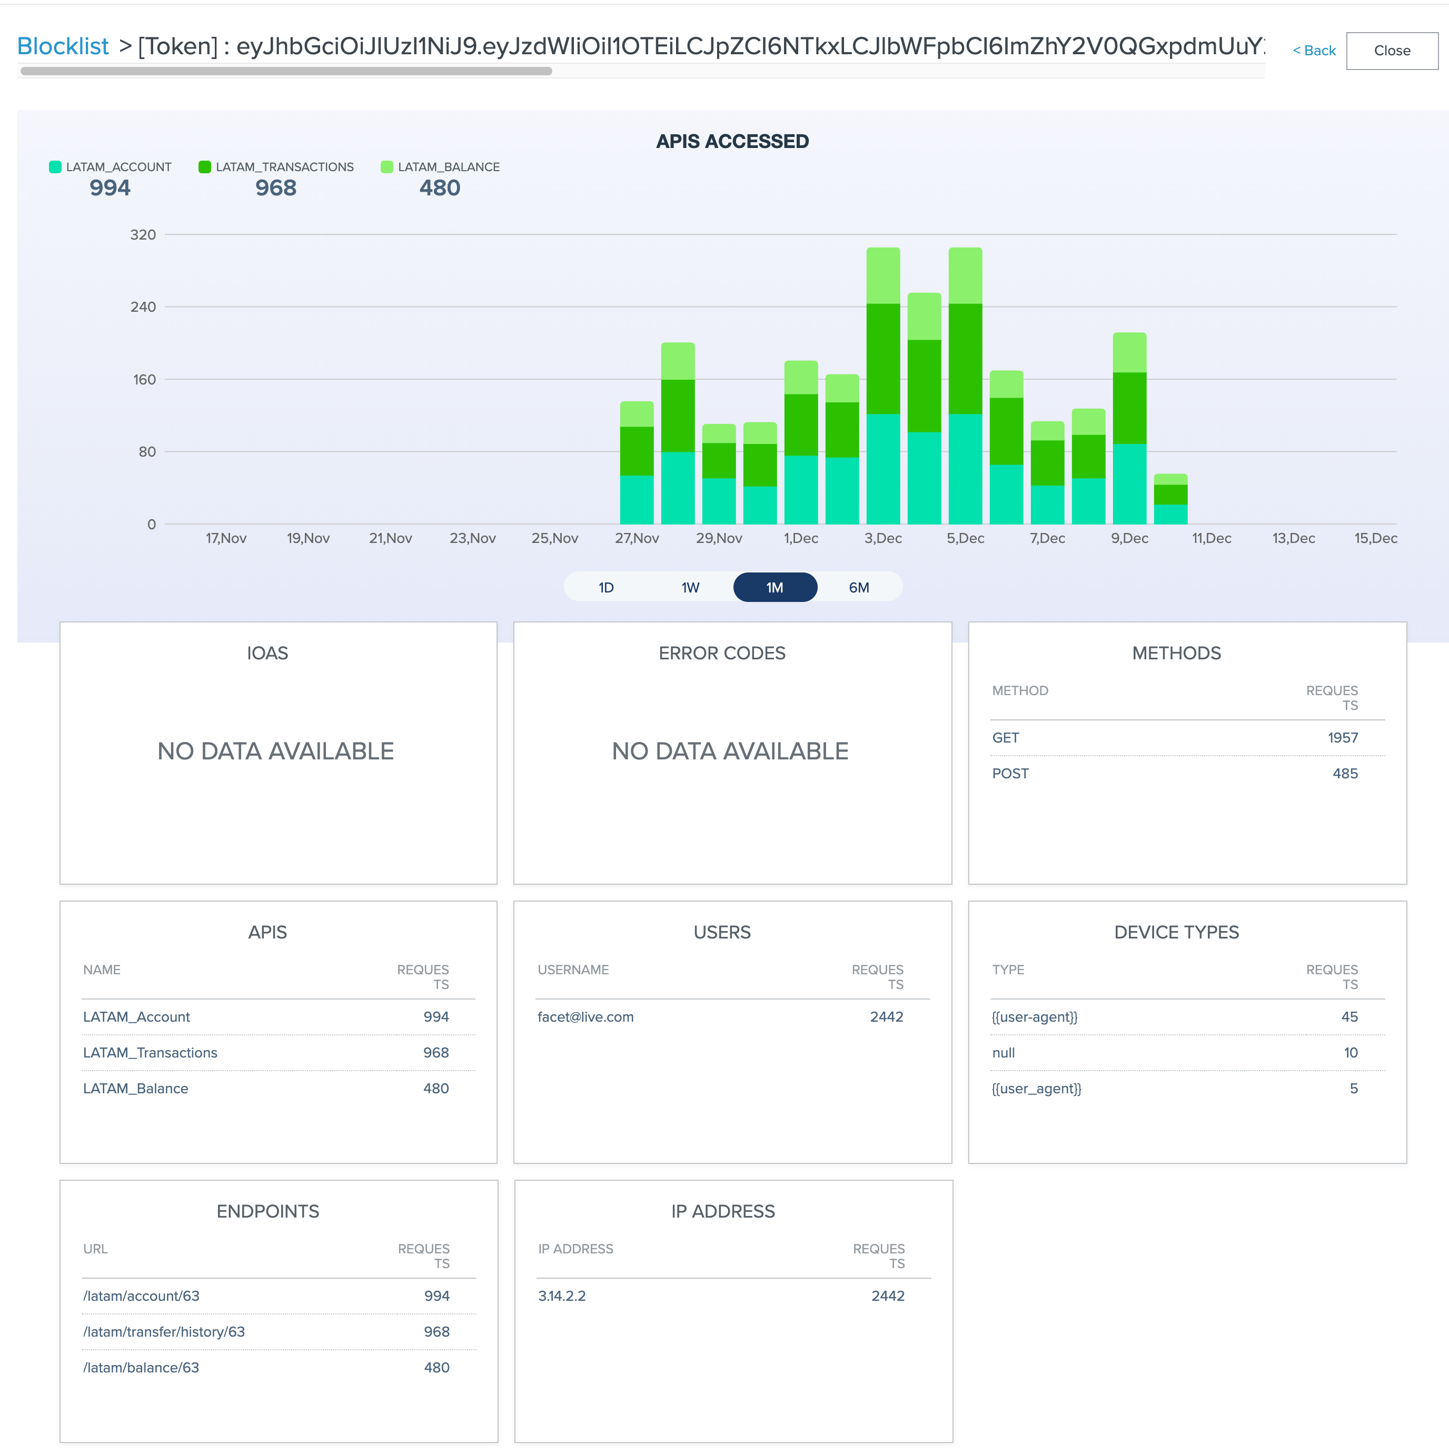Click IP address 3.14.2.2 row

(x=562, y=1296)
